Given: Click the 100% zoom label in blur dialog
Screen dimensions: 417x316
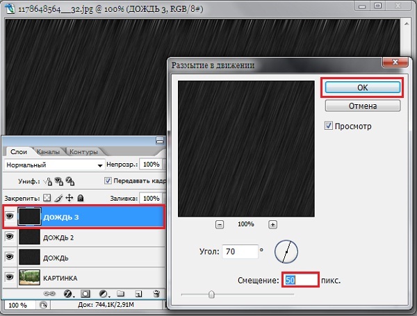Looking at the screenshot, I should pyautogui.click(x=246, y=224).
